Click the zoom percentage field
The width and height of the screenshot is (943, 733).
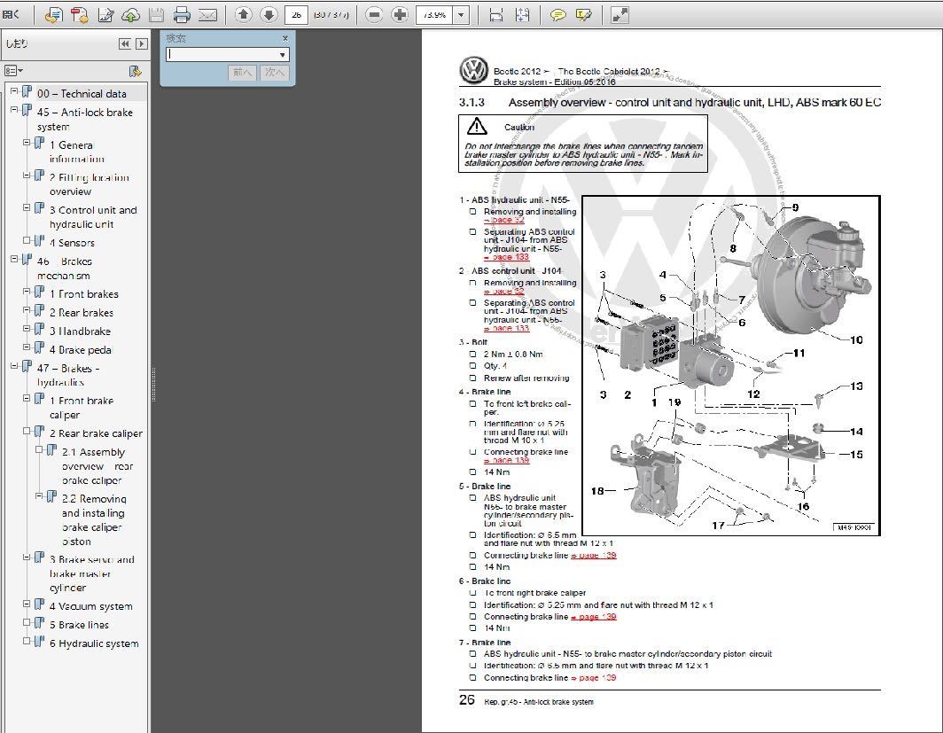[435, 15]
